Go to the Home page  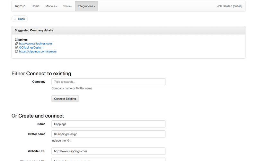35,6
